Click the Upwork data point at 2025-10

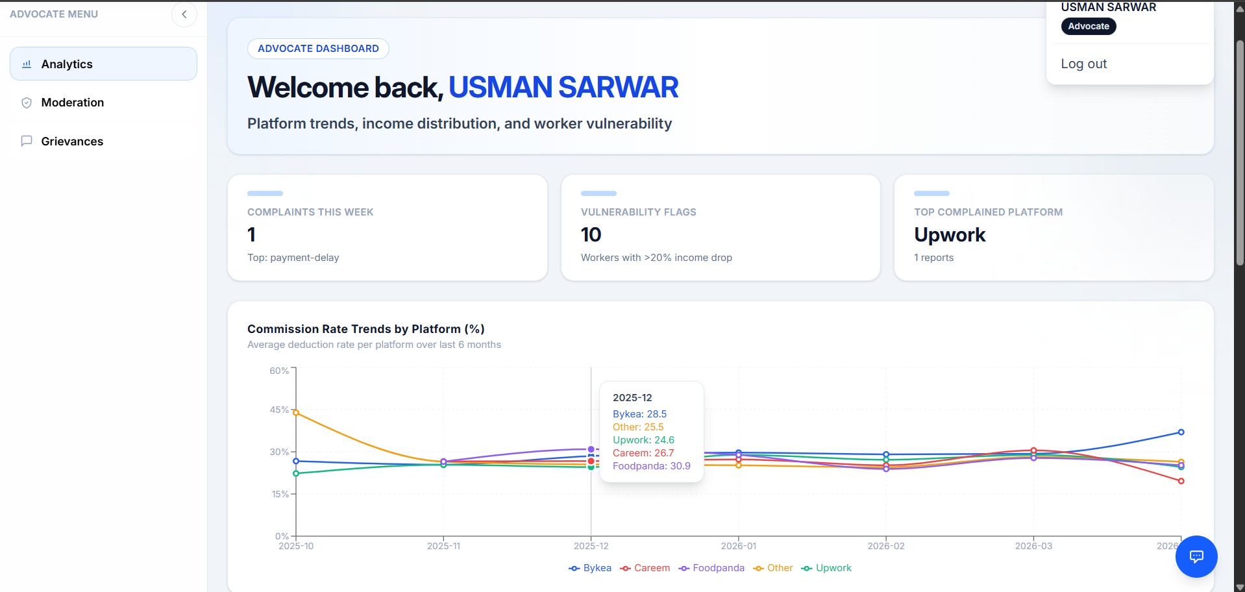point(296,473)
